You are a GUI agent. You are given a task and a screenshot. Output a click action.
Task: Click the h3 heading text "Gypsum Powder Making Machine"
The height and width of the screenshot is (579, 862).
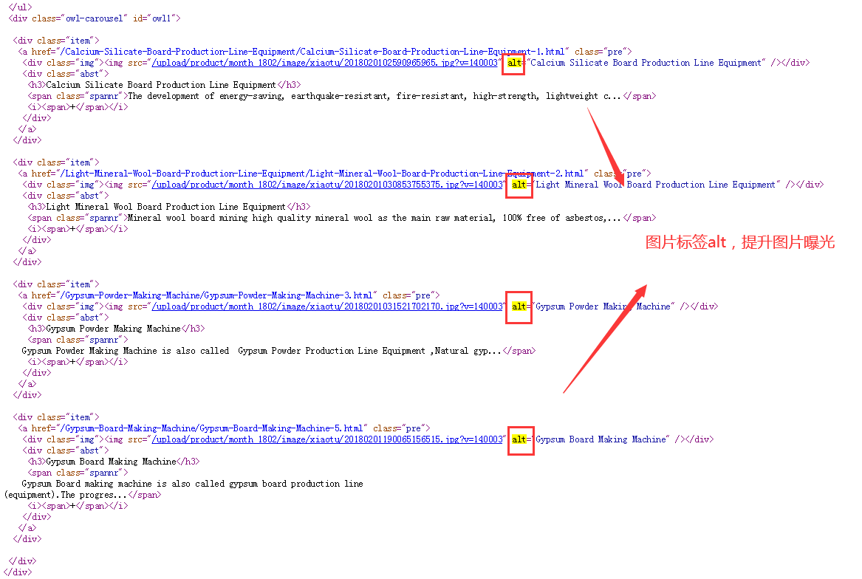[113, 329]
